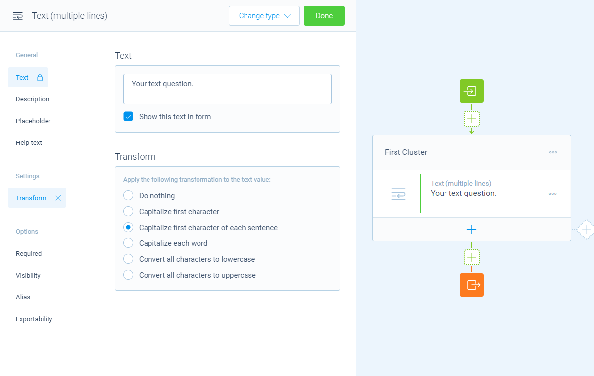The height and width of the screenshot is (376, 594).
Task: Open the Required option
Action: 29,253
